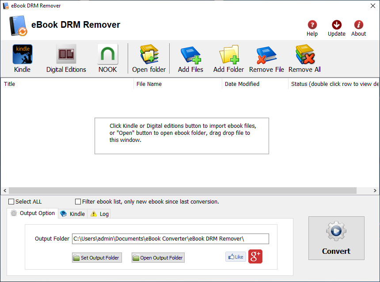The height and width of the screenshot is (282, 380).
Task: Close the eBook DRM Remover window
Action: pos(373,6)
